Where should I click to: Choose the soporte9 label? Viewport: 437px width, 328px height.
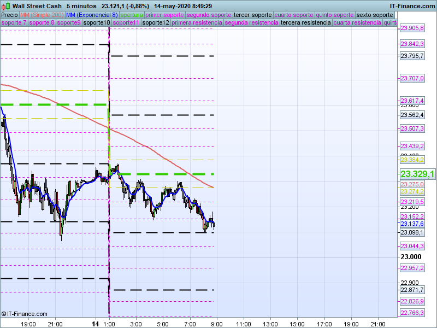pyautogui.click(x=69, y=22)
